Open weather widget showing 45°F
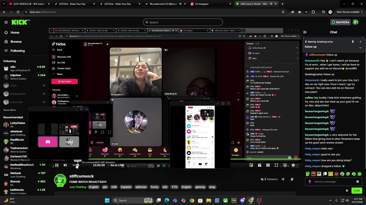This screenshot has width=366, height=205. point(9,200)
